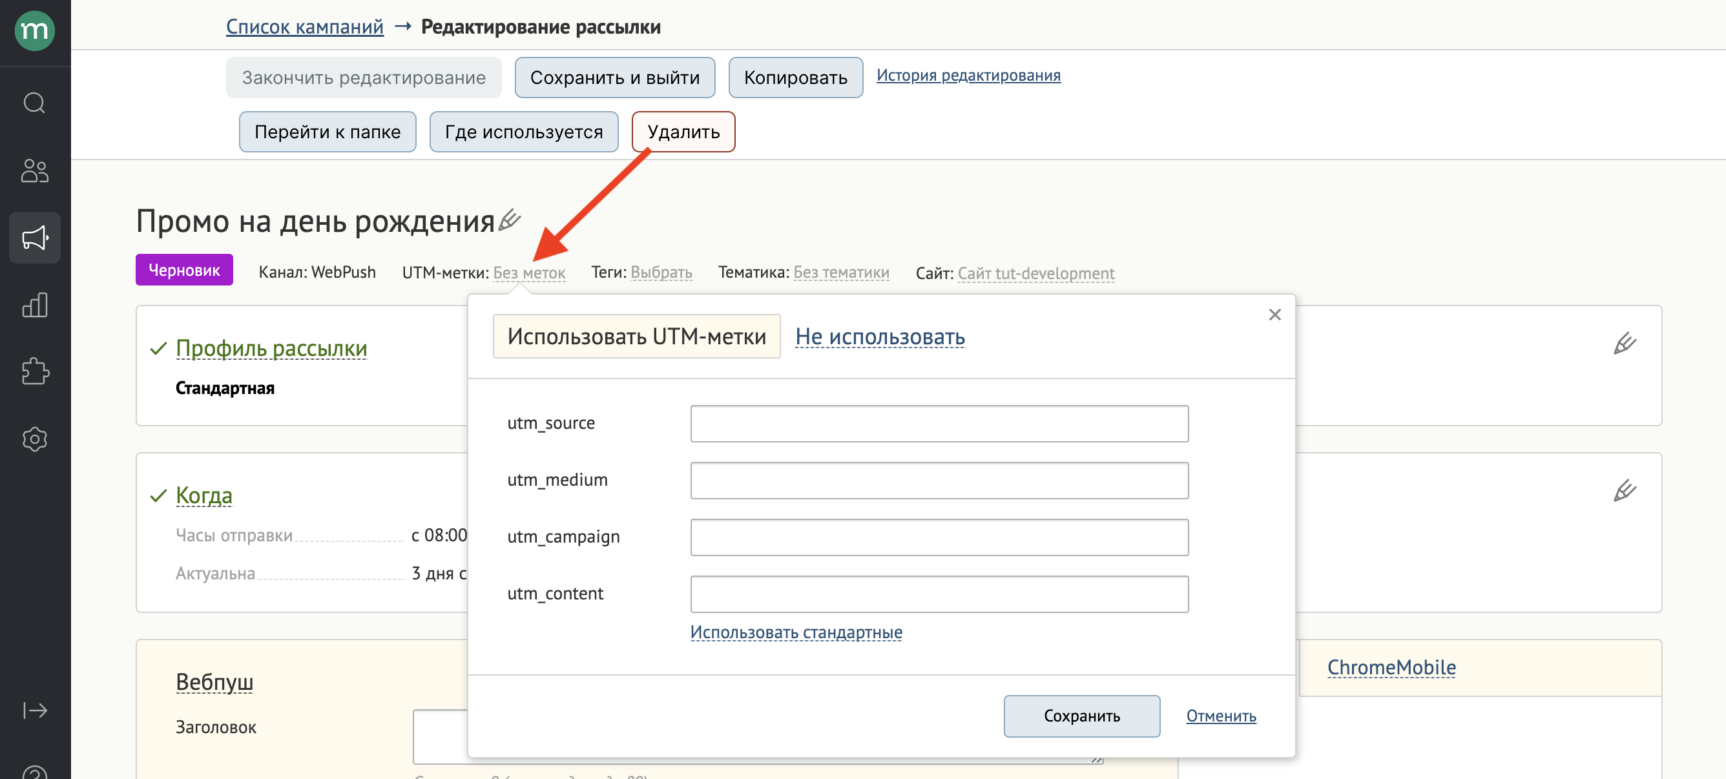Screen dimensions: 1726x779
Task: Close the UTM-метки popup
Action: click(1274, 315)
